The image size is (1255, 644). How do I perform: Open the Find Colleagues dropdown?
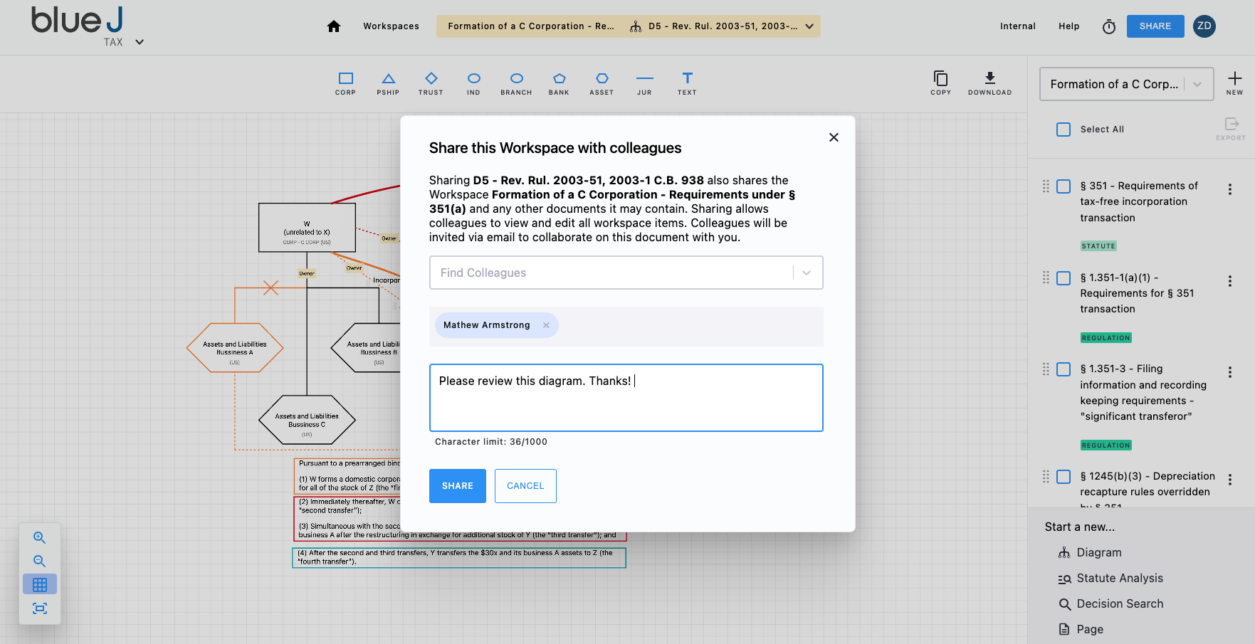[807, 273]
